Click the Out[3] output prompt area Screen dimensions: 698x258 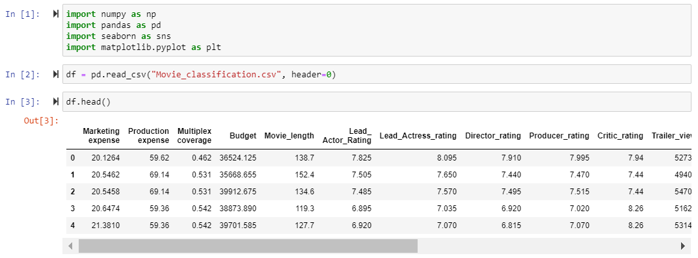42,120
